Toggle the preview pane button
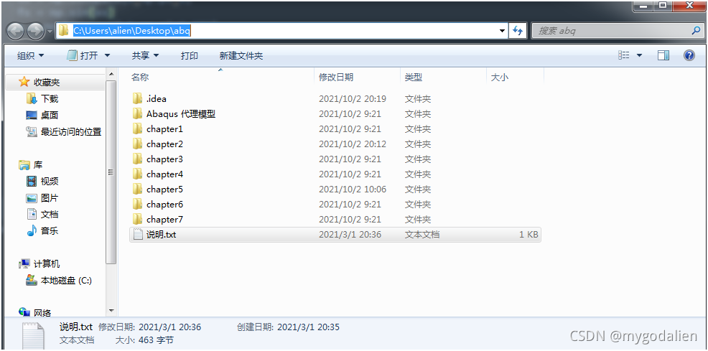708x351 pixels. (x=663, y=55)
